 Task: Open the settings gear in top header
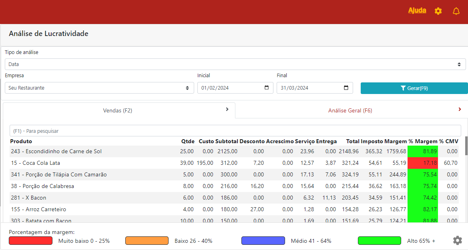[x=438, y=11]
